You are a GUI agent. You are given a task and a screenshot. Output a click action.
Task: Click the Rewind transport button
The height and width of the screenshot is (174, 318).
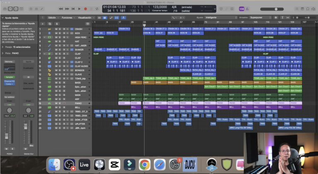60,9
